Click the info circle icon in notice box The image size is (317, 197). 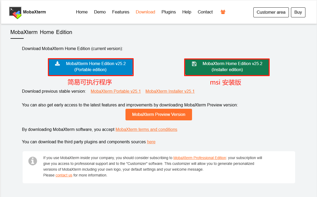[33, 161]
